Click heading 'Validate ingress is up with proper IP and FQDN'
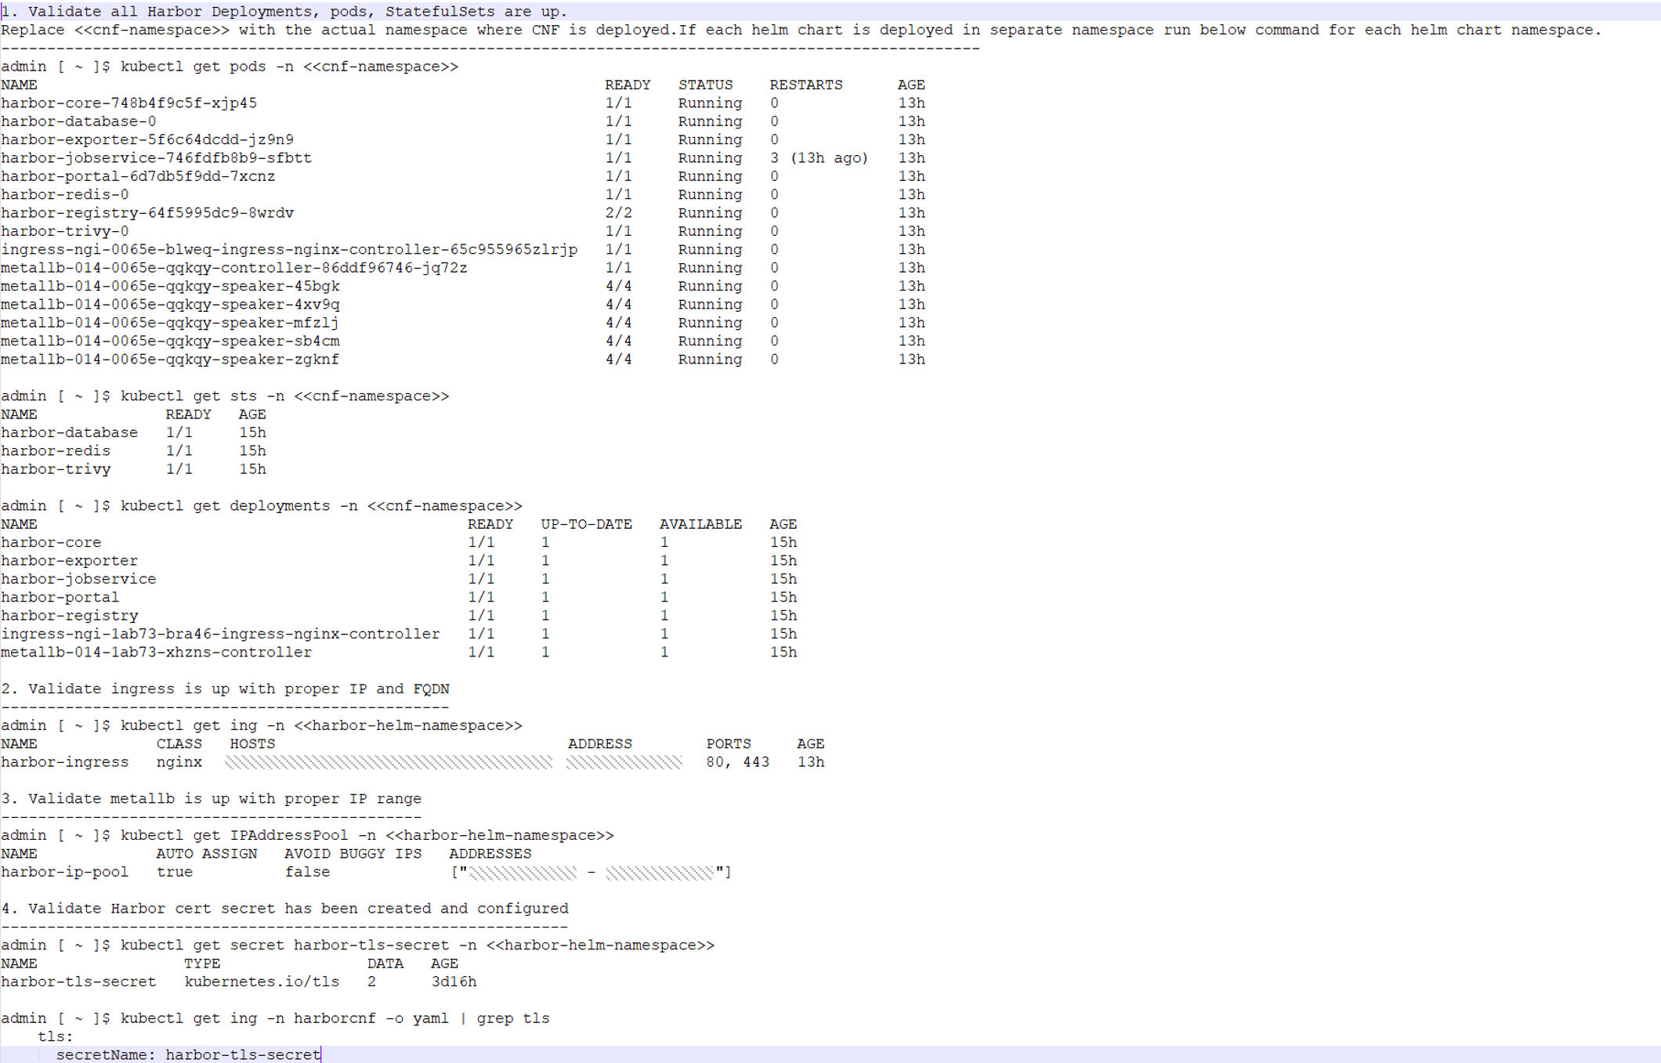This screenshot has height=1063, width=1661. click(225, 689)
